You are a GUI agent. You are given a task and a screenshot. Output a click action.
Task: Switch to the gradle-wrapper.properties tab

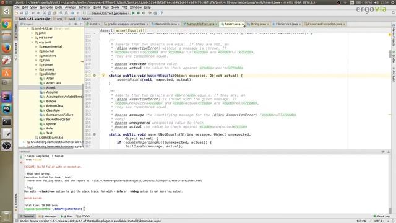click(x=126, y=24)
